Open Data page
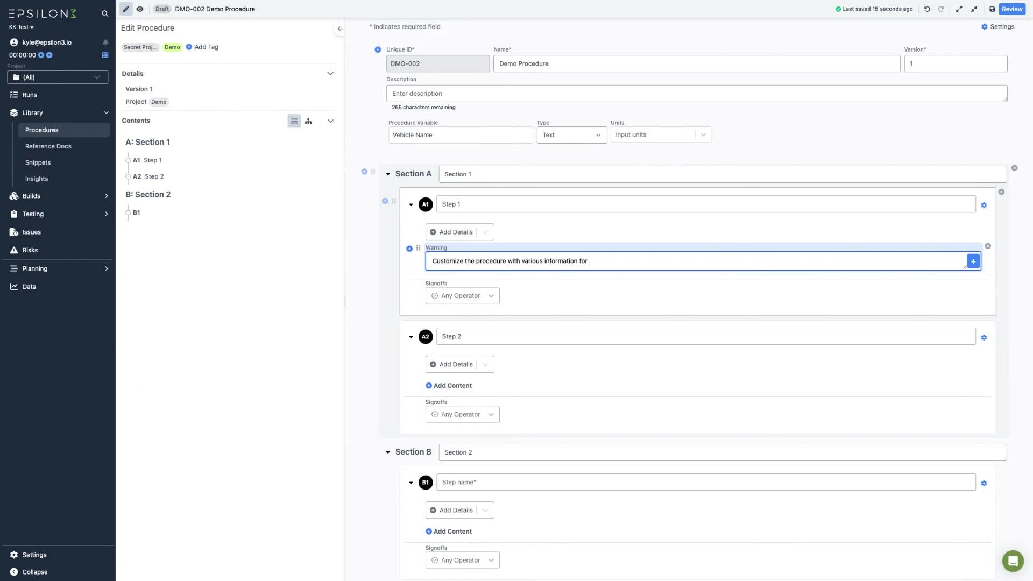The height and width of the screenshot is (581, 1033). [x=29, y=287]
